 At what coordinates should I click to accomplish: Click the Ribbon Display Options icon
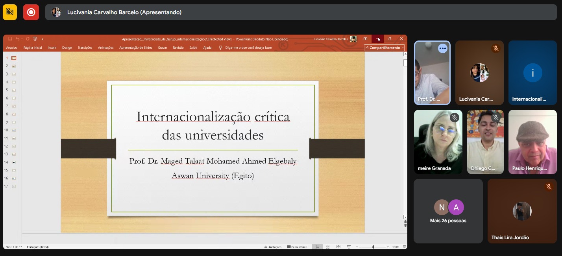pyautogui.click(x=365, y=39)
